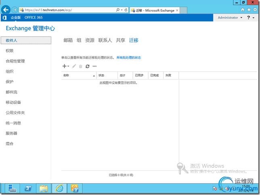Viewport: 260px width, 195px height.
Task: Open IE tools gear icon
Action: coord(255,10)
